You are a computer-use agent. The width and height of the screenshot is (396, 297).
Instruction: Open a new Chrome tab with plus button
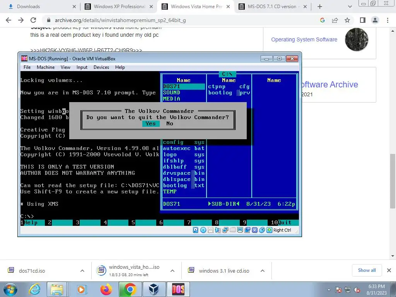pyautogui.click(x=320, y=7)
